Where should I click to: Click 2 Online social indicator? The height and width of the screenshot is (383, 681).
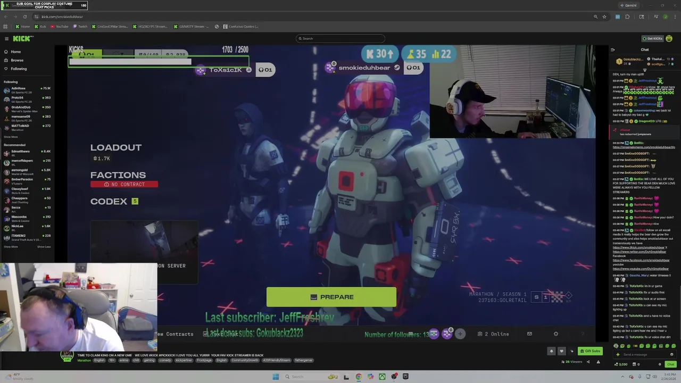pos(493,334)
